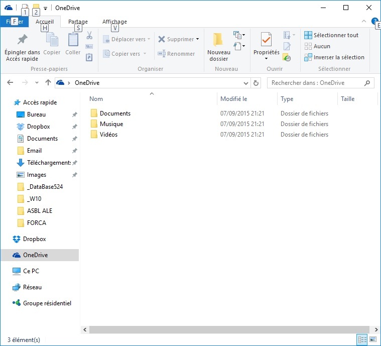
Task: Sort by Type column header
Action: (x=287, y=99)
